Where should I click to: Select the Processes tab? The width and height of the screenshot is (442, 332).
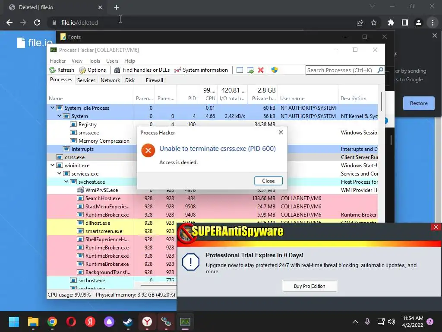61,80
